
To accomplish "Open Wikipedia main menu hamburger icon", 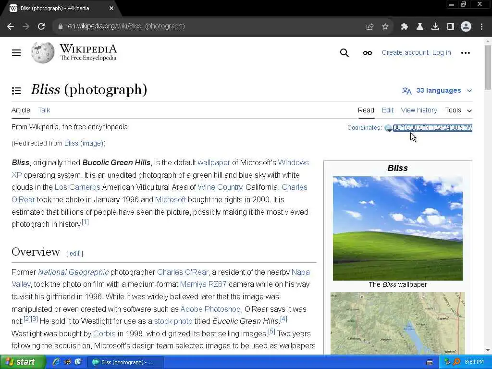I will [x=16, y=53].
